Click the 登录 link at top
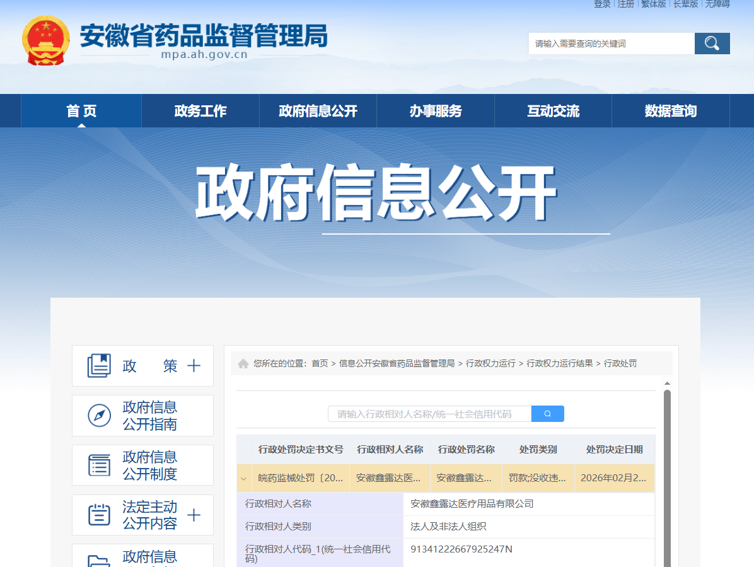Screen dimensions: 754x567 (602, 4)
